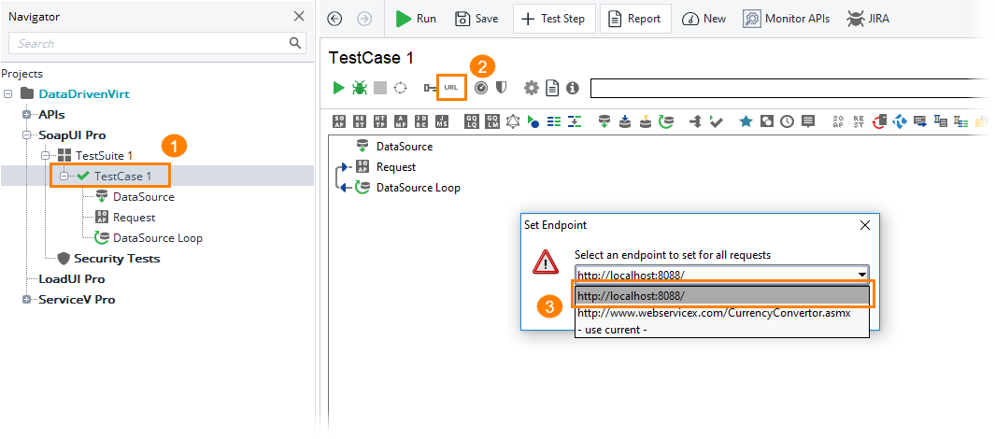Click the credentials key icon beside URL
Image resolution: width=995 pixels, height=439 pixels.
click(431, 88)
